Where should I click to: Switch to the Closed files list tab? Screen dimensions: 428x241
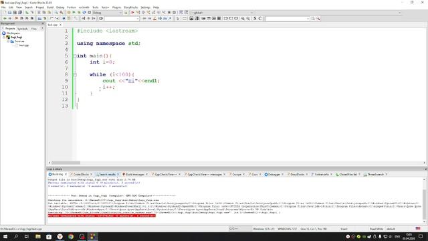coord(348,174)
